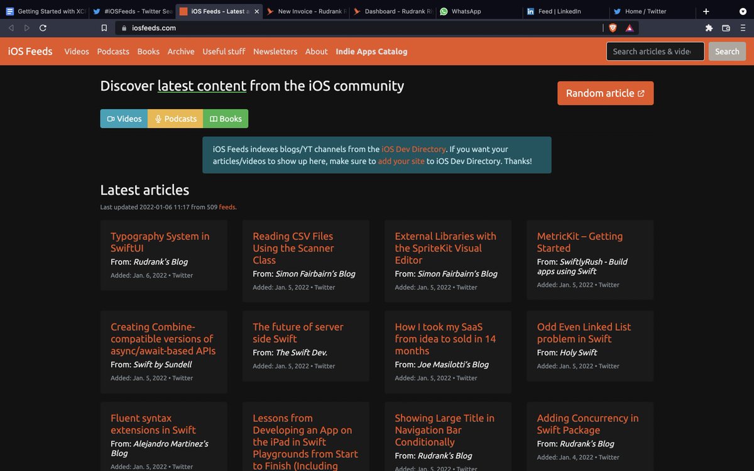The height and width of the screenshot is (471, 754).
Task: Open How I took my SaaS article
Action: click(x=445, y=338)
